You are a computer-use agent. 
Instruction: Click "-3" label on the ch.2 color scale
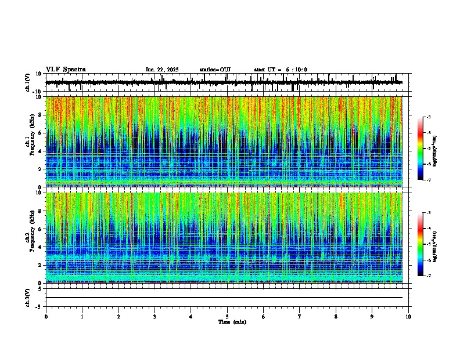click(429, 213)
